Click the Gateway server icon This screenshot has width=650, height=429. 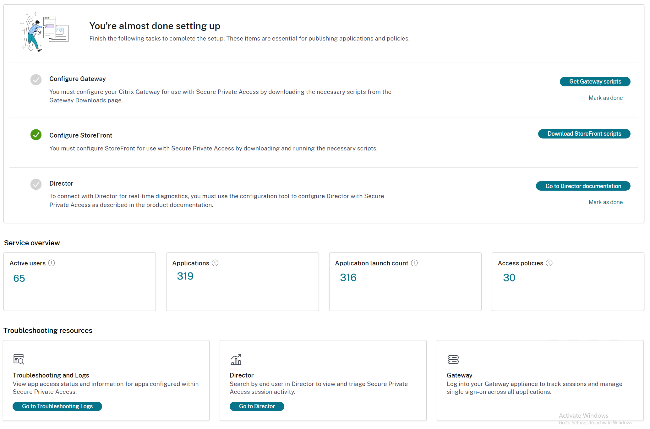453,359
